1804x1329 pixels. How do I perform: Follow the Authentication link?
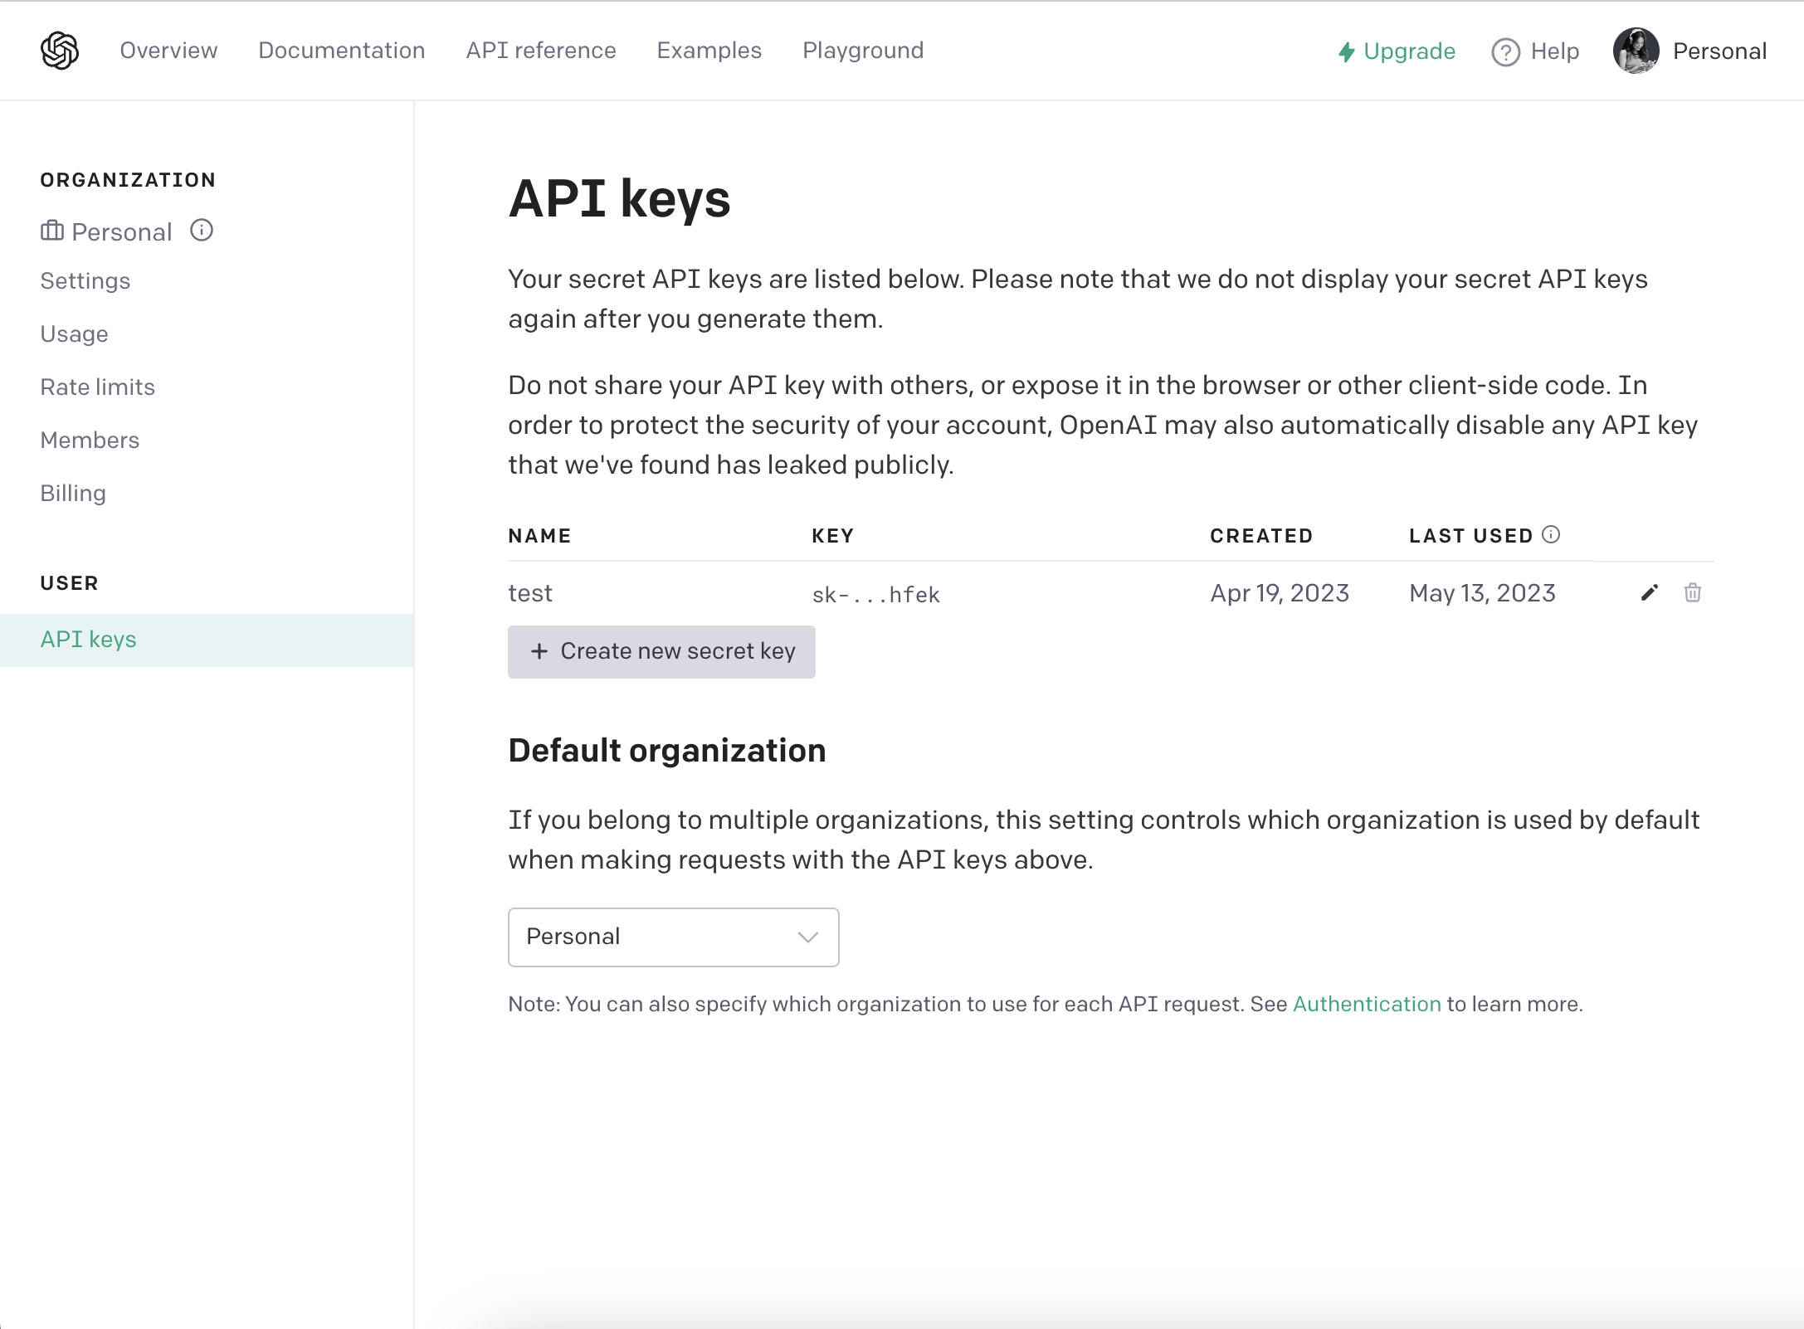point(1367,1004)
